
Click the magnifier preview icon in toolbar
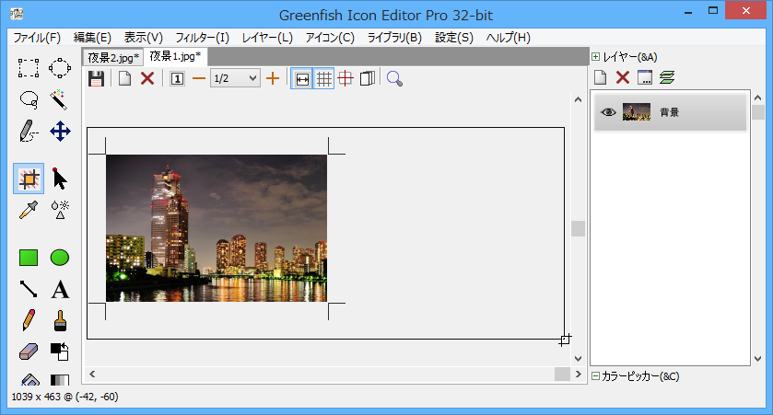click(395, 79)
